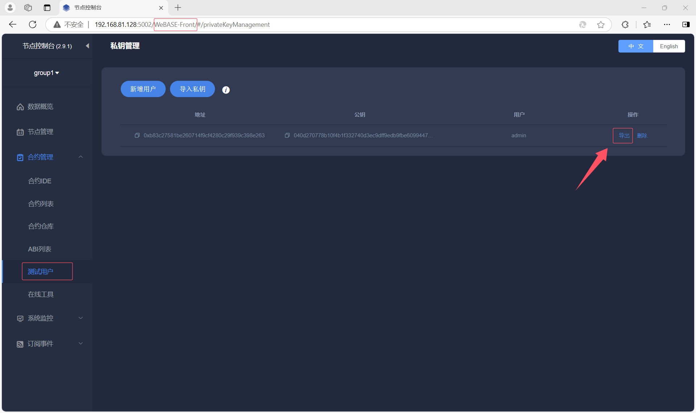The width and height of the screenshot is (696, 413).
Task: Open 合约IDE menu item
Action: pyautogui.click(x=40, y=181)
